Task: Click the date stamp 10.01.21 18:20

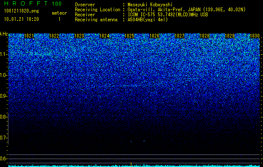Action: click(x=21, y=19)
